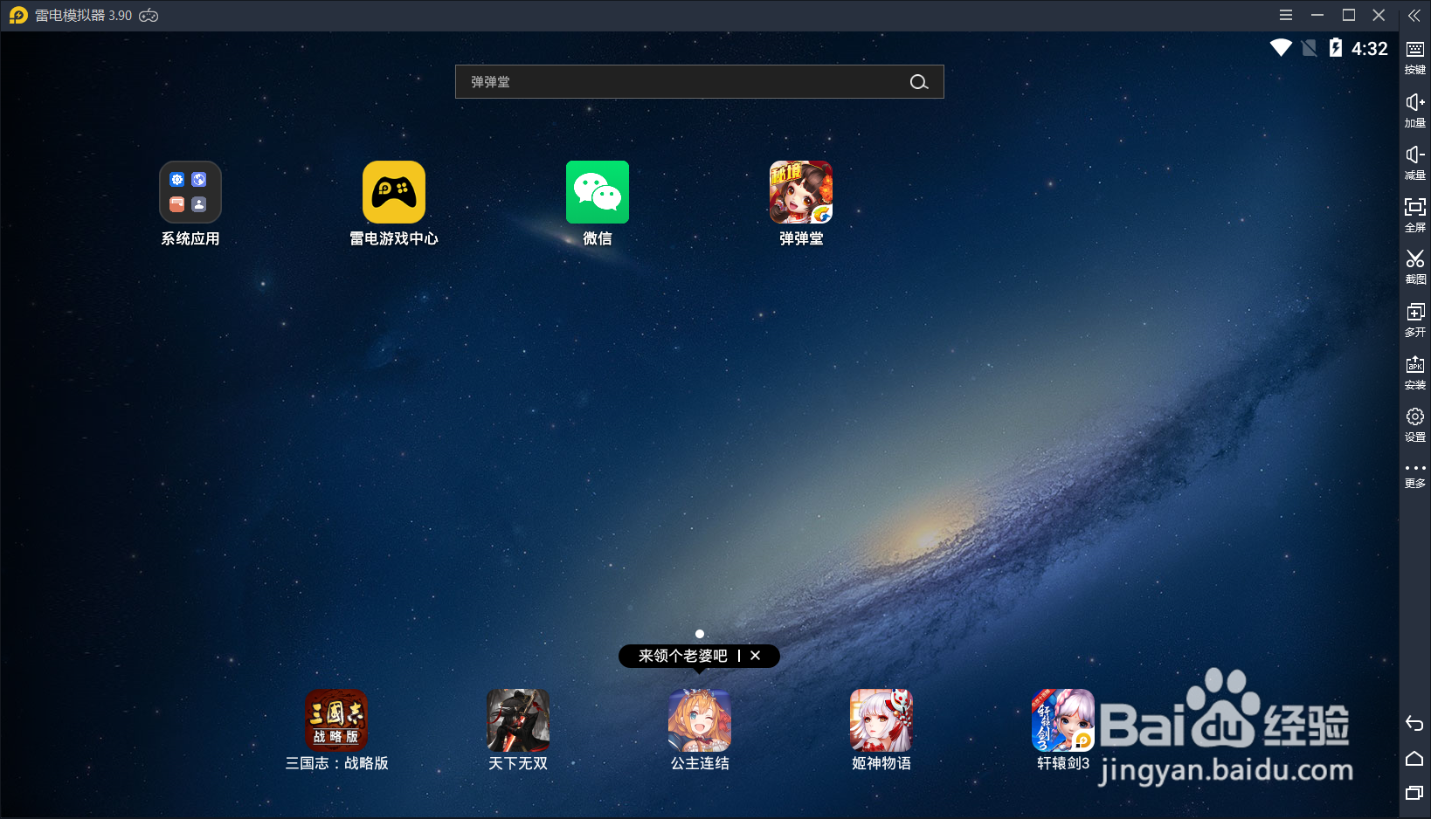This screenshot has height=819, width=1431.
Task: Open the title bar hamburger menu
Action: [x=1286, y=15]
